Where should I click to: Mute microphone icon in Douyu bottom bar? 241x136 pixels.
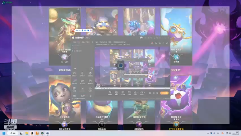coord(135,93)
